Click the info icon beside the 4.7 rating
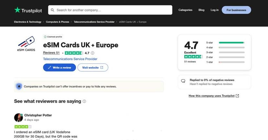Viewport: 268px width, 140px height. pyautogui.click(x=93, y=53)
